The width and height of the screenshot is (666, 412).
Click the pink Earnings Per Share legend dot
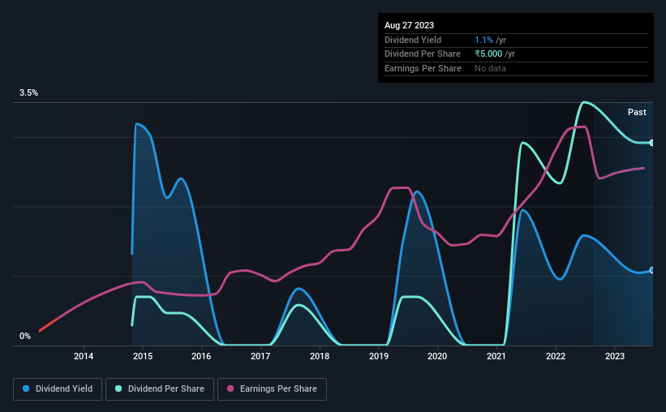click(x=230, y=388)
